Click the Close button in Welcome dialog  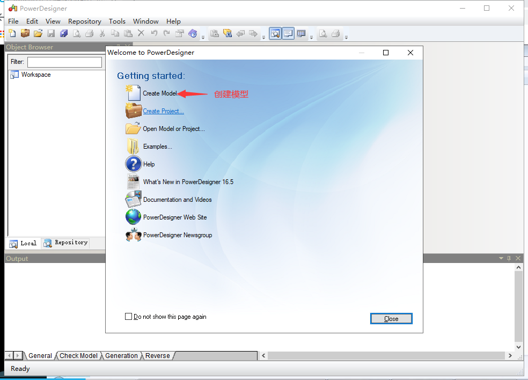tap(391, 318)
